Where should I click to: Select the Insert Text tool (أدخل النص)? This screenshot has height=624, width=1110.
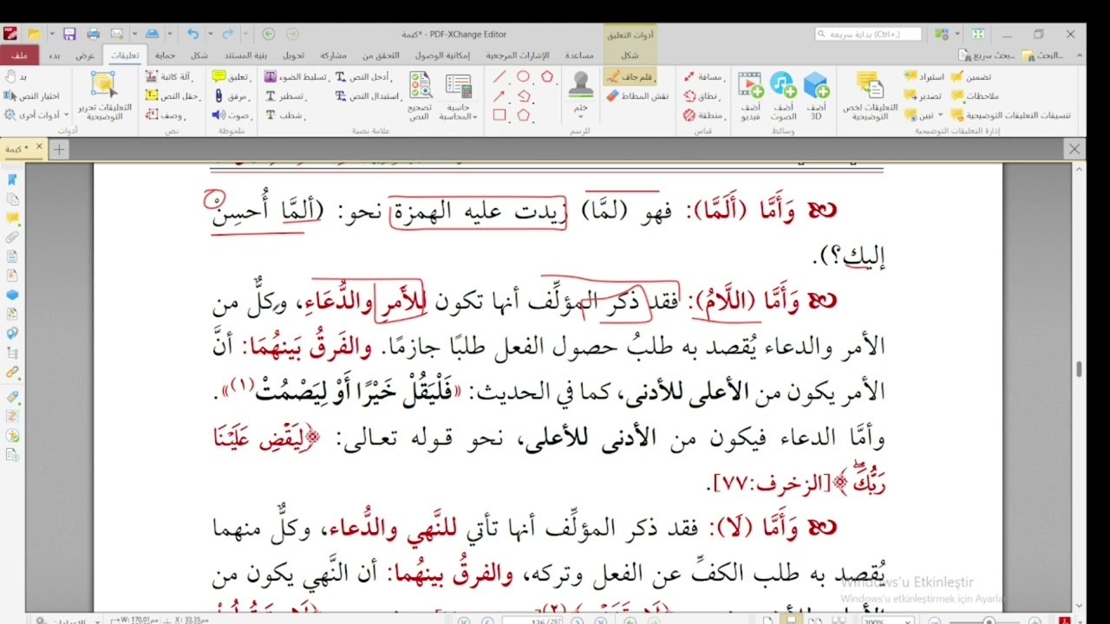point(363,77)
